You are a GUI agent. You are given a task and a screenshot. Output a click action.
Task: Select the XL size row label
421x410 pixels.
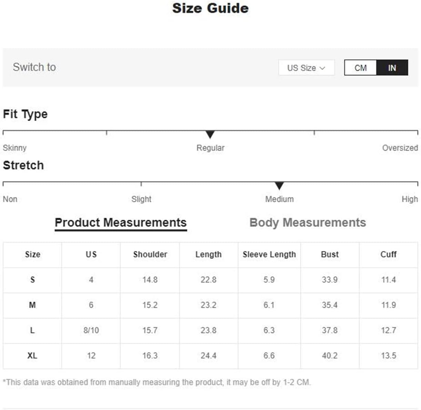pyautogui.click(x=32, y=356)
